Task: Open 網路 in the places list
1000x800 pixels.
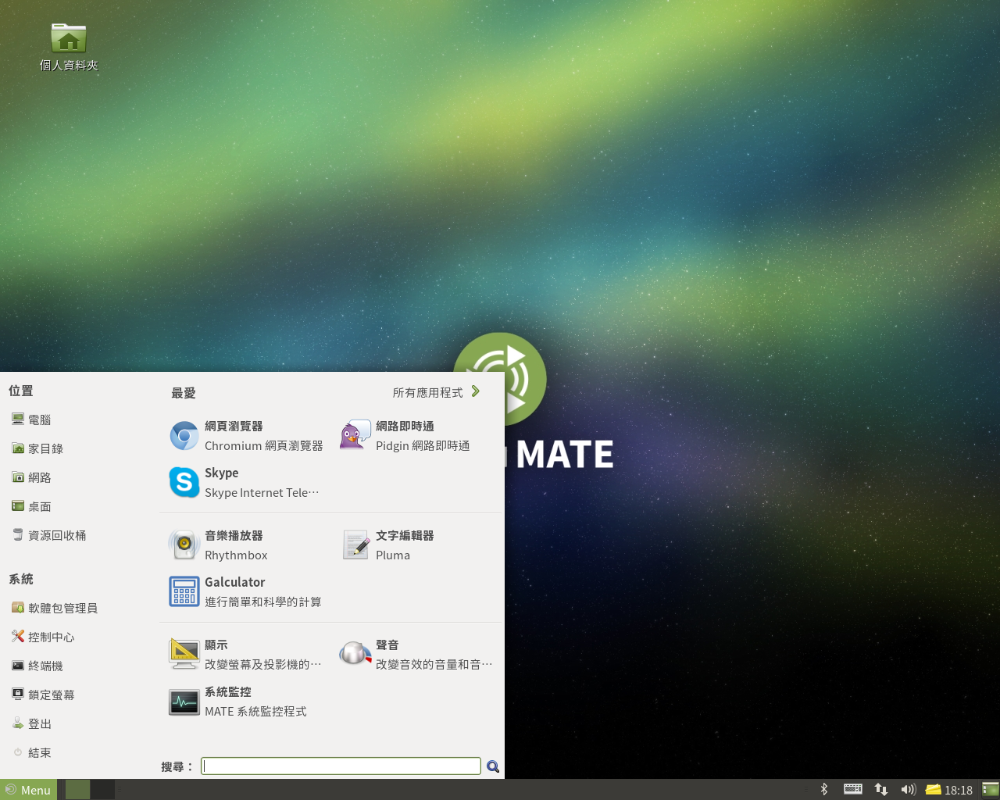Action: tap(31, 477)
